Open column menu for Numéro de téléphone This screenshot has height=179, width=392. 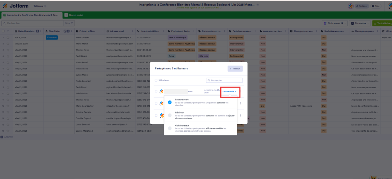click(x=163, y=31)
